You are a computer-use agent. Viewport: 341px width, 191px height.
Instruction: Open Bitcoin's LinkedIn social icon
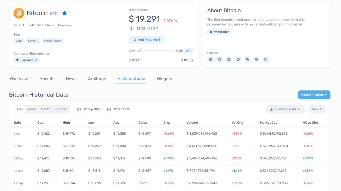229,59
